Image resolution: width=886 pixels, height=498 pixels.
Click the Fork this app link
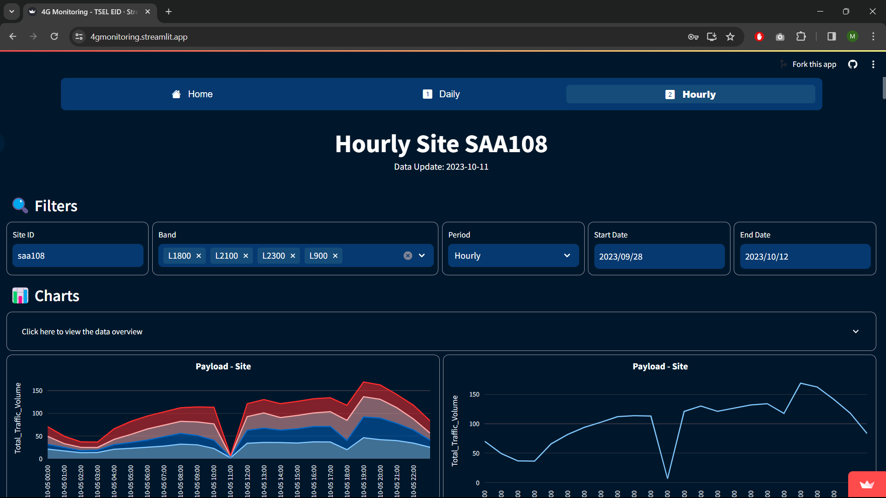click(x=814, y=65)
